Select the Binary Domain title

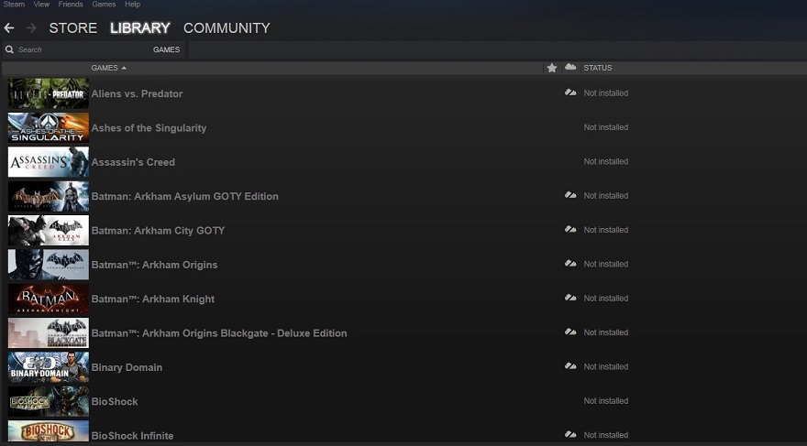click(x=127, y=367)
